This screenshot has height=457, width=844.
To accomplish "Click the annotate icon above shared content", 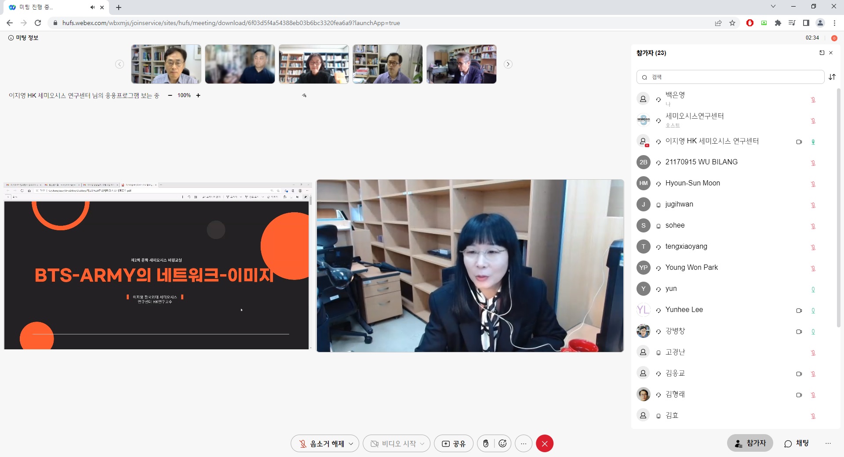I will (x=304, y=95).
